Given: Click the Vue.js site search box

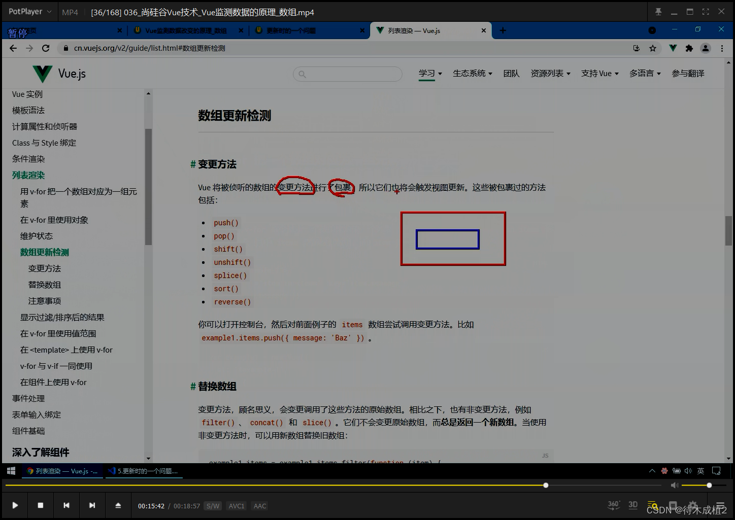Looking at the screenshot, I should (x=348, y=74).
